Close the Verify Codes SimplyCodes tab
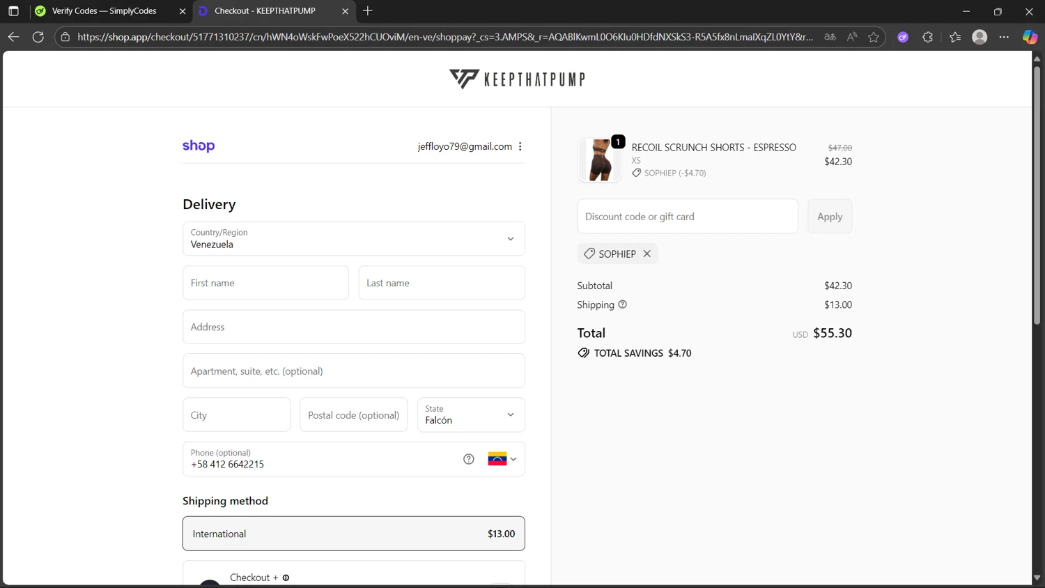Screen dimensions: 1045x588 183,11
